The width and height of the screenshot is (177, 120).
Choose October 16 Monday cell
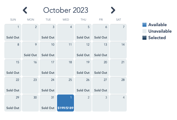click(x=30, y=68)
